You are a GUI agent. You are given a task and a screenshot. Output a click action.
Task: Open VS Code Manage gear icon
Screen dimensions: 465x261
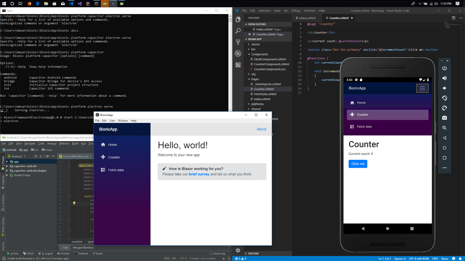(238, 250)
